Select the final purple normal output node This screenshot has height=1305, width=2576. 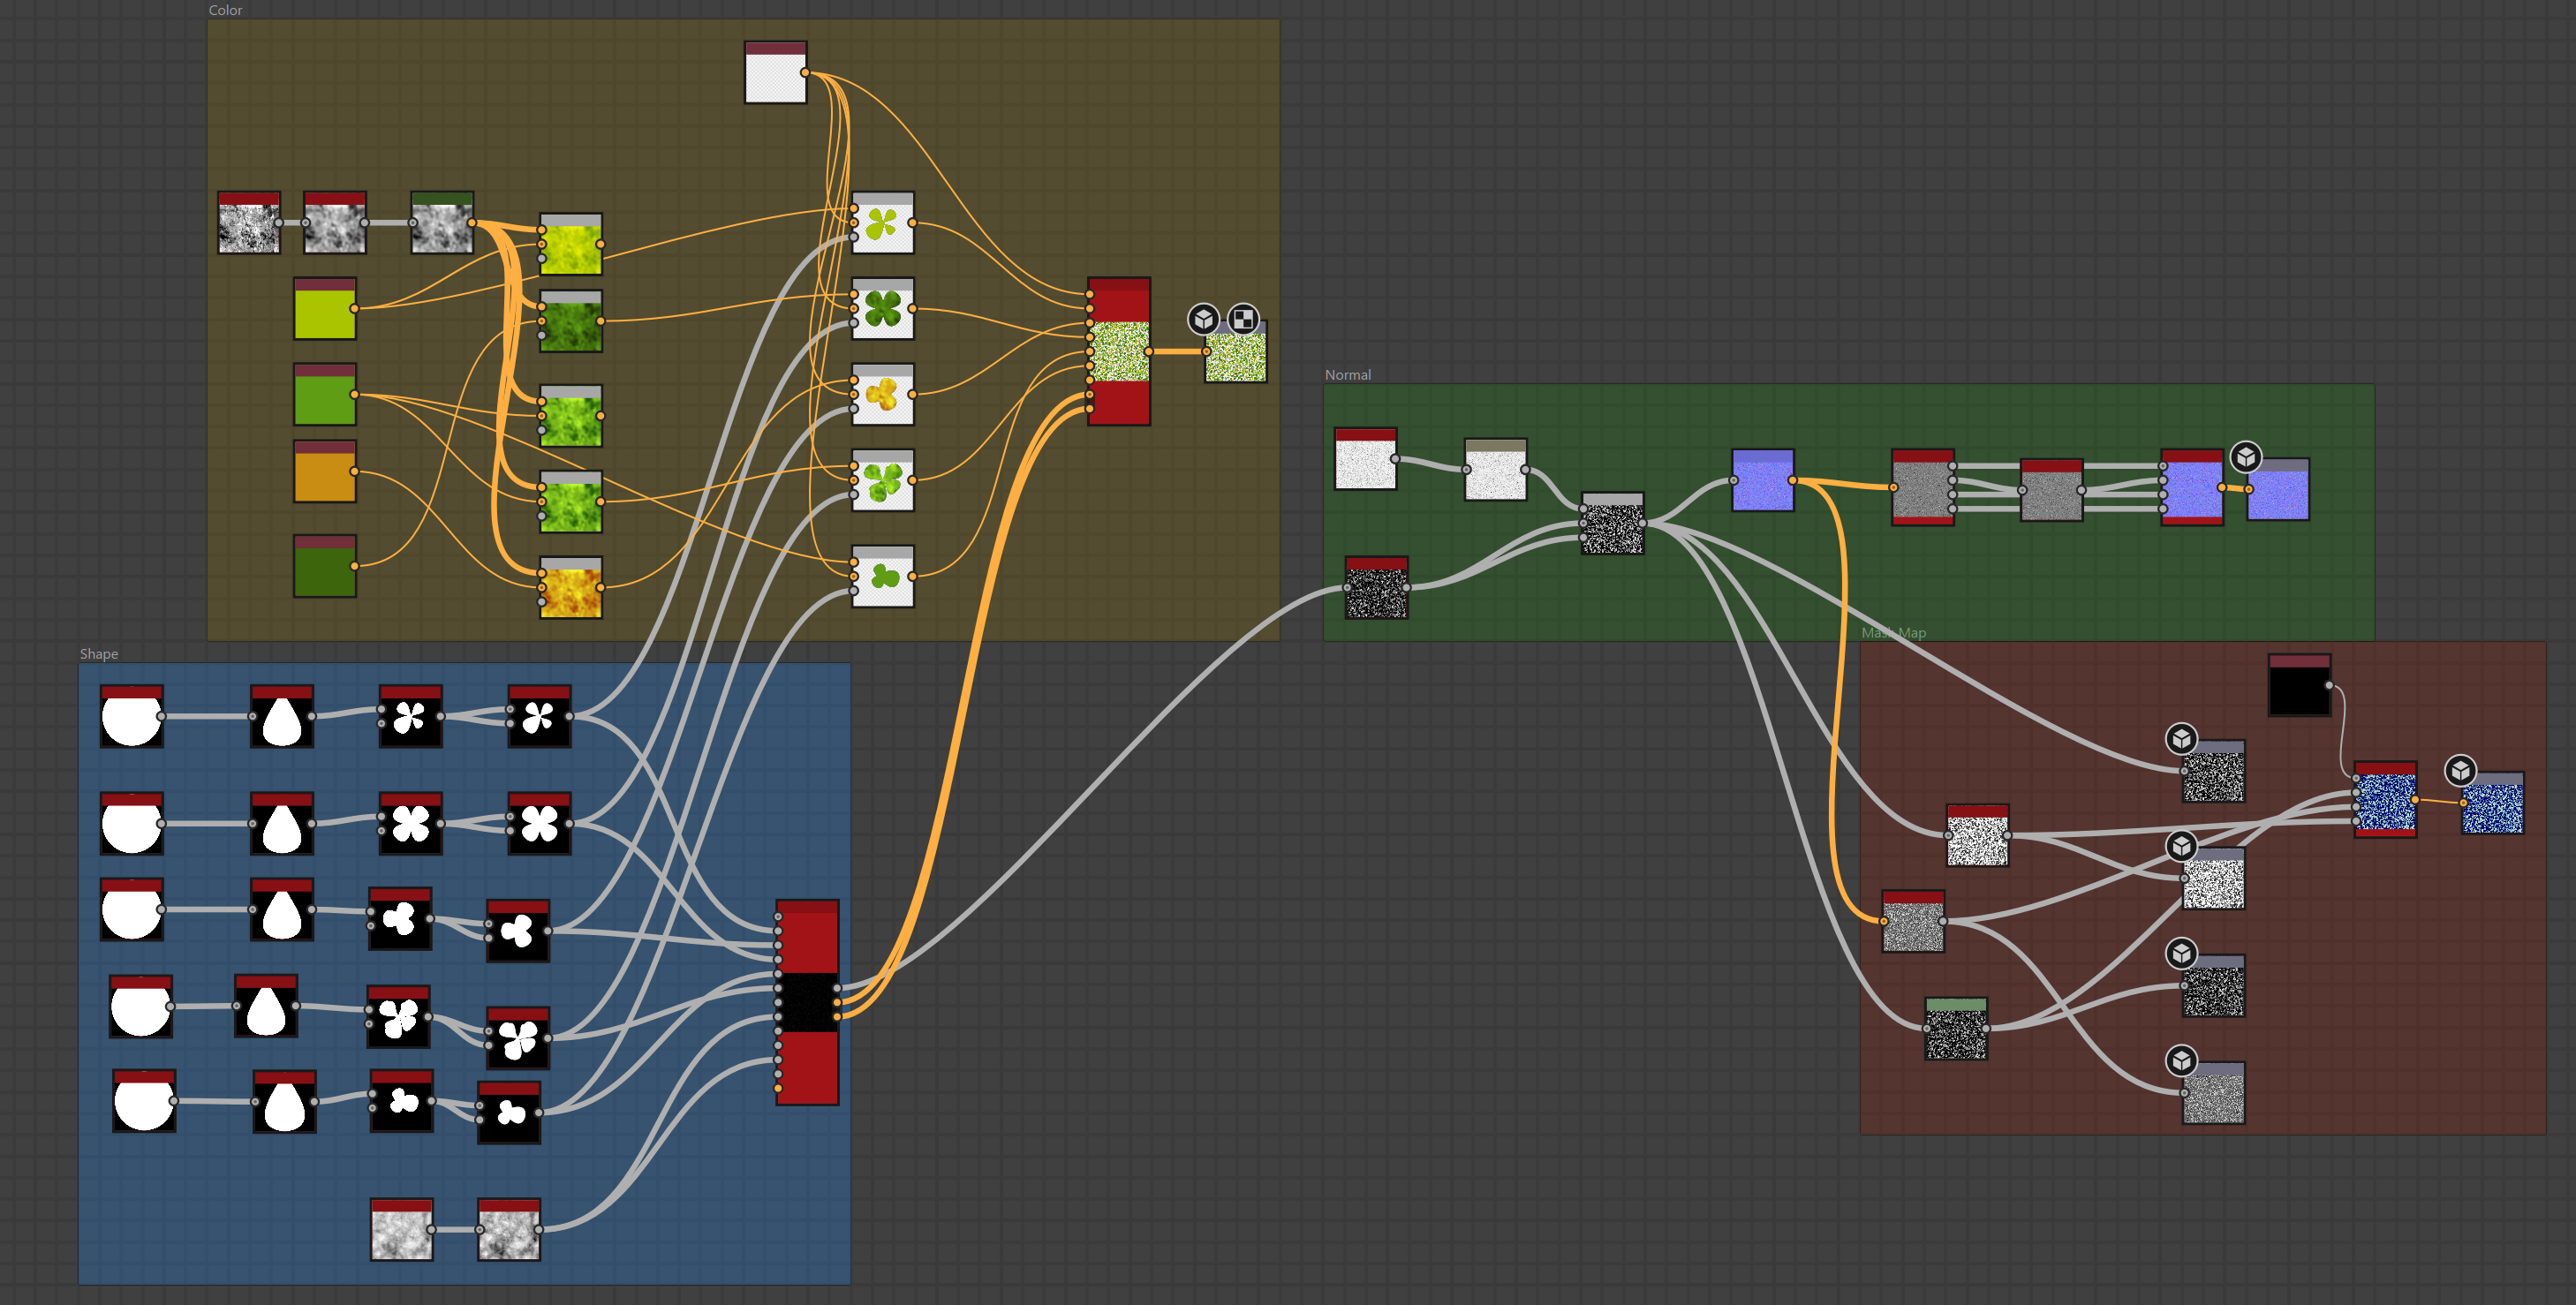point(2278,490)
